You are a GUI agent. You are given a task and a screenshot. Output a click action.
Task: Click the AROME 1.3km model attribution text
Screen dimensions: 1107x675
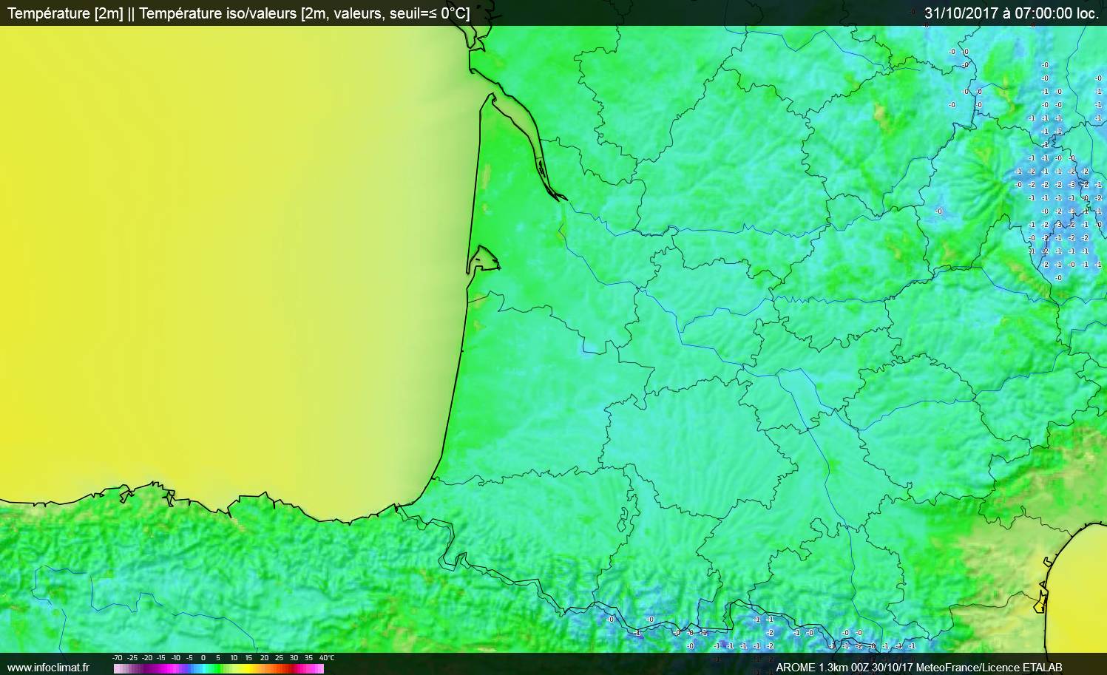click(x=821, y=668)
